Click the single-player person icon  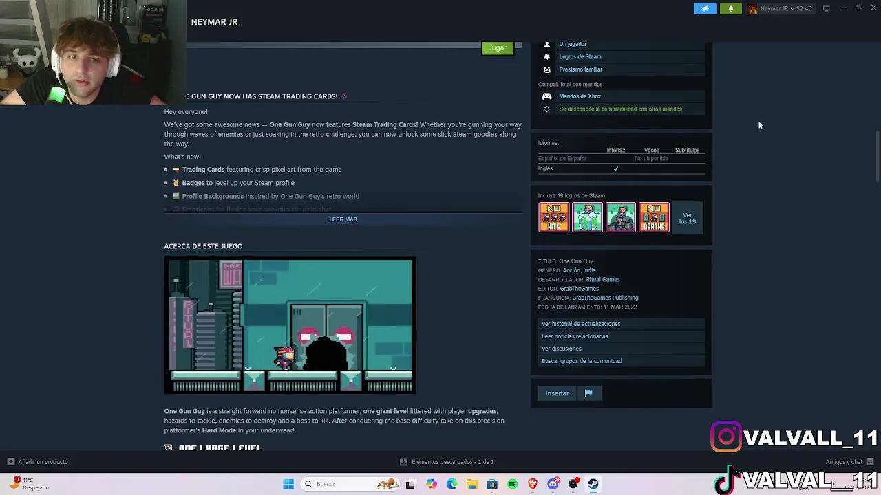[x=547, y=44]
